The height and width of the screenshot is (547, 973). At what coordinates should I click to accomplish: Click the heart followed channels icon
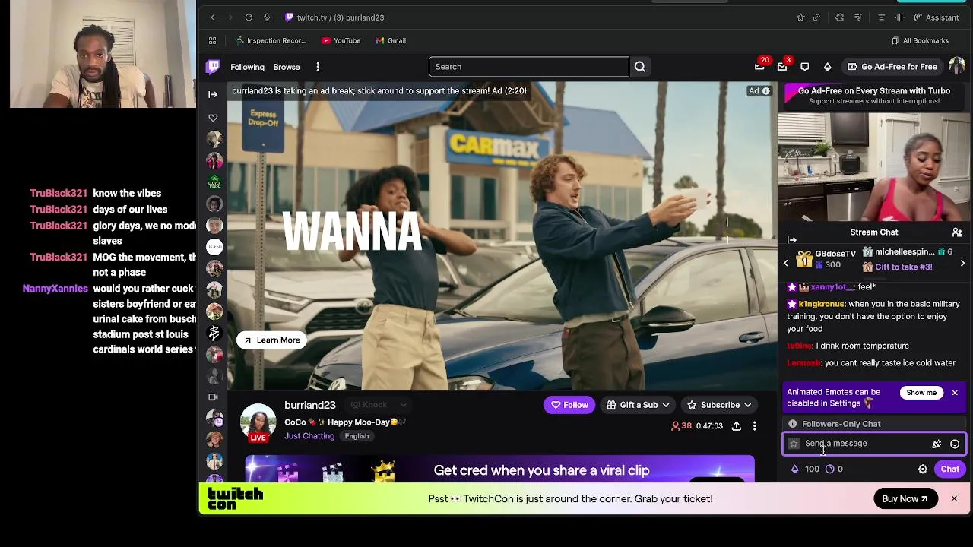(x=213, y=118)
